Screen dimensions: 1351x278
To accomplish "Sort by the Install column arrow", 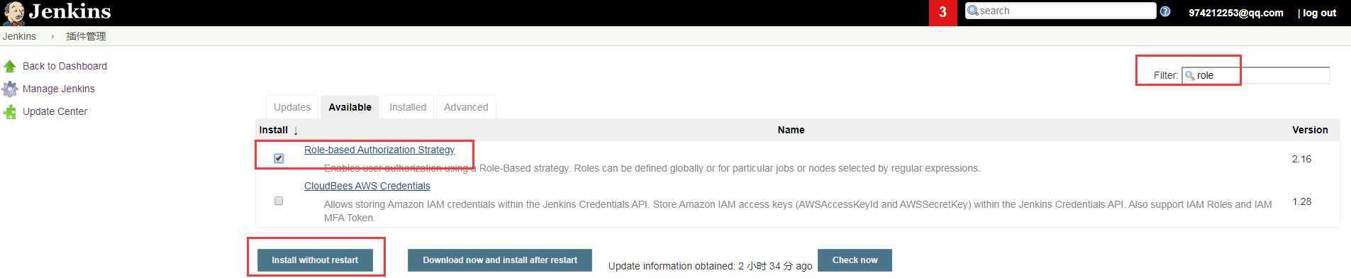I will (x=296, y=130).
